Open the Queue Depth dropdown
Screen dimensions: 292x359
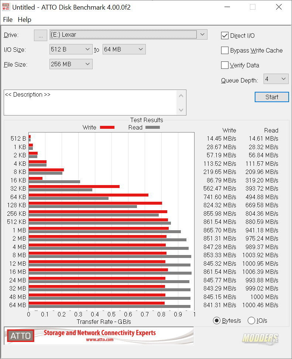(x=276, y=79)
